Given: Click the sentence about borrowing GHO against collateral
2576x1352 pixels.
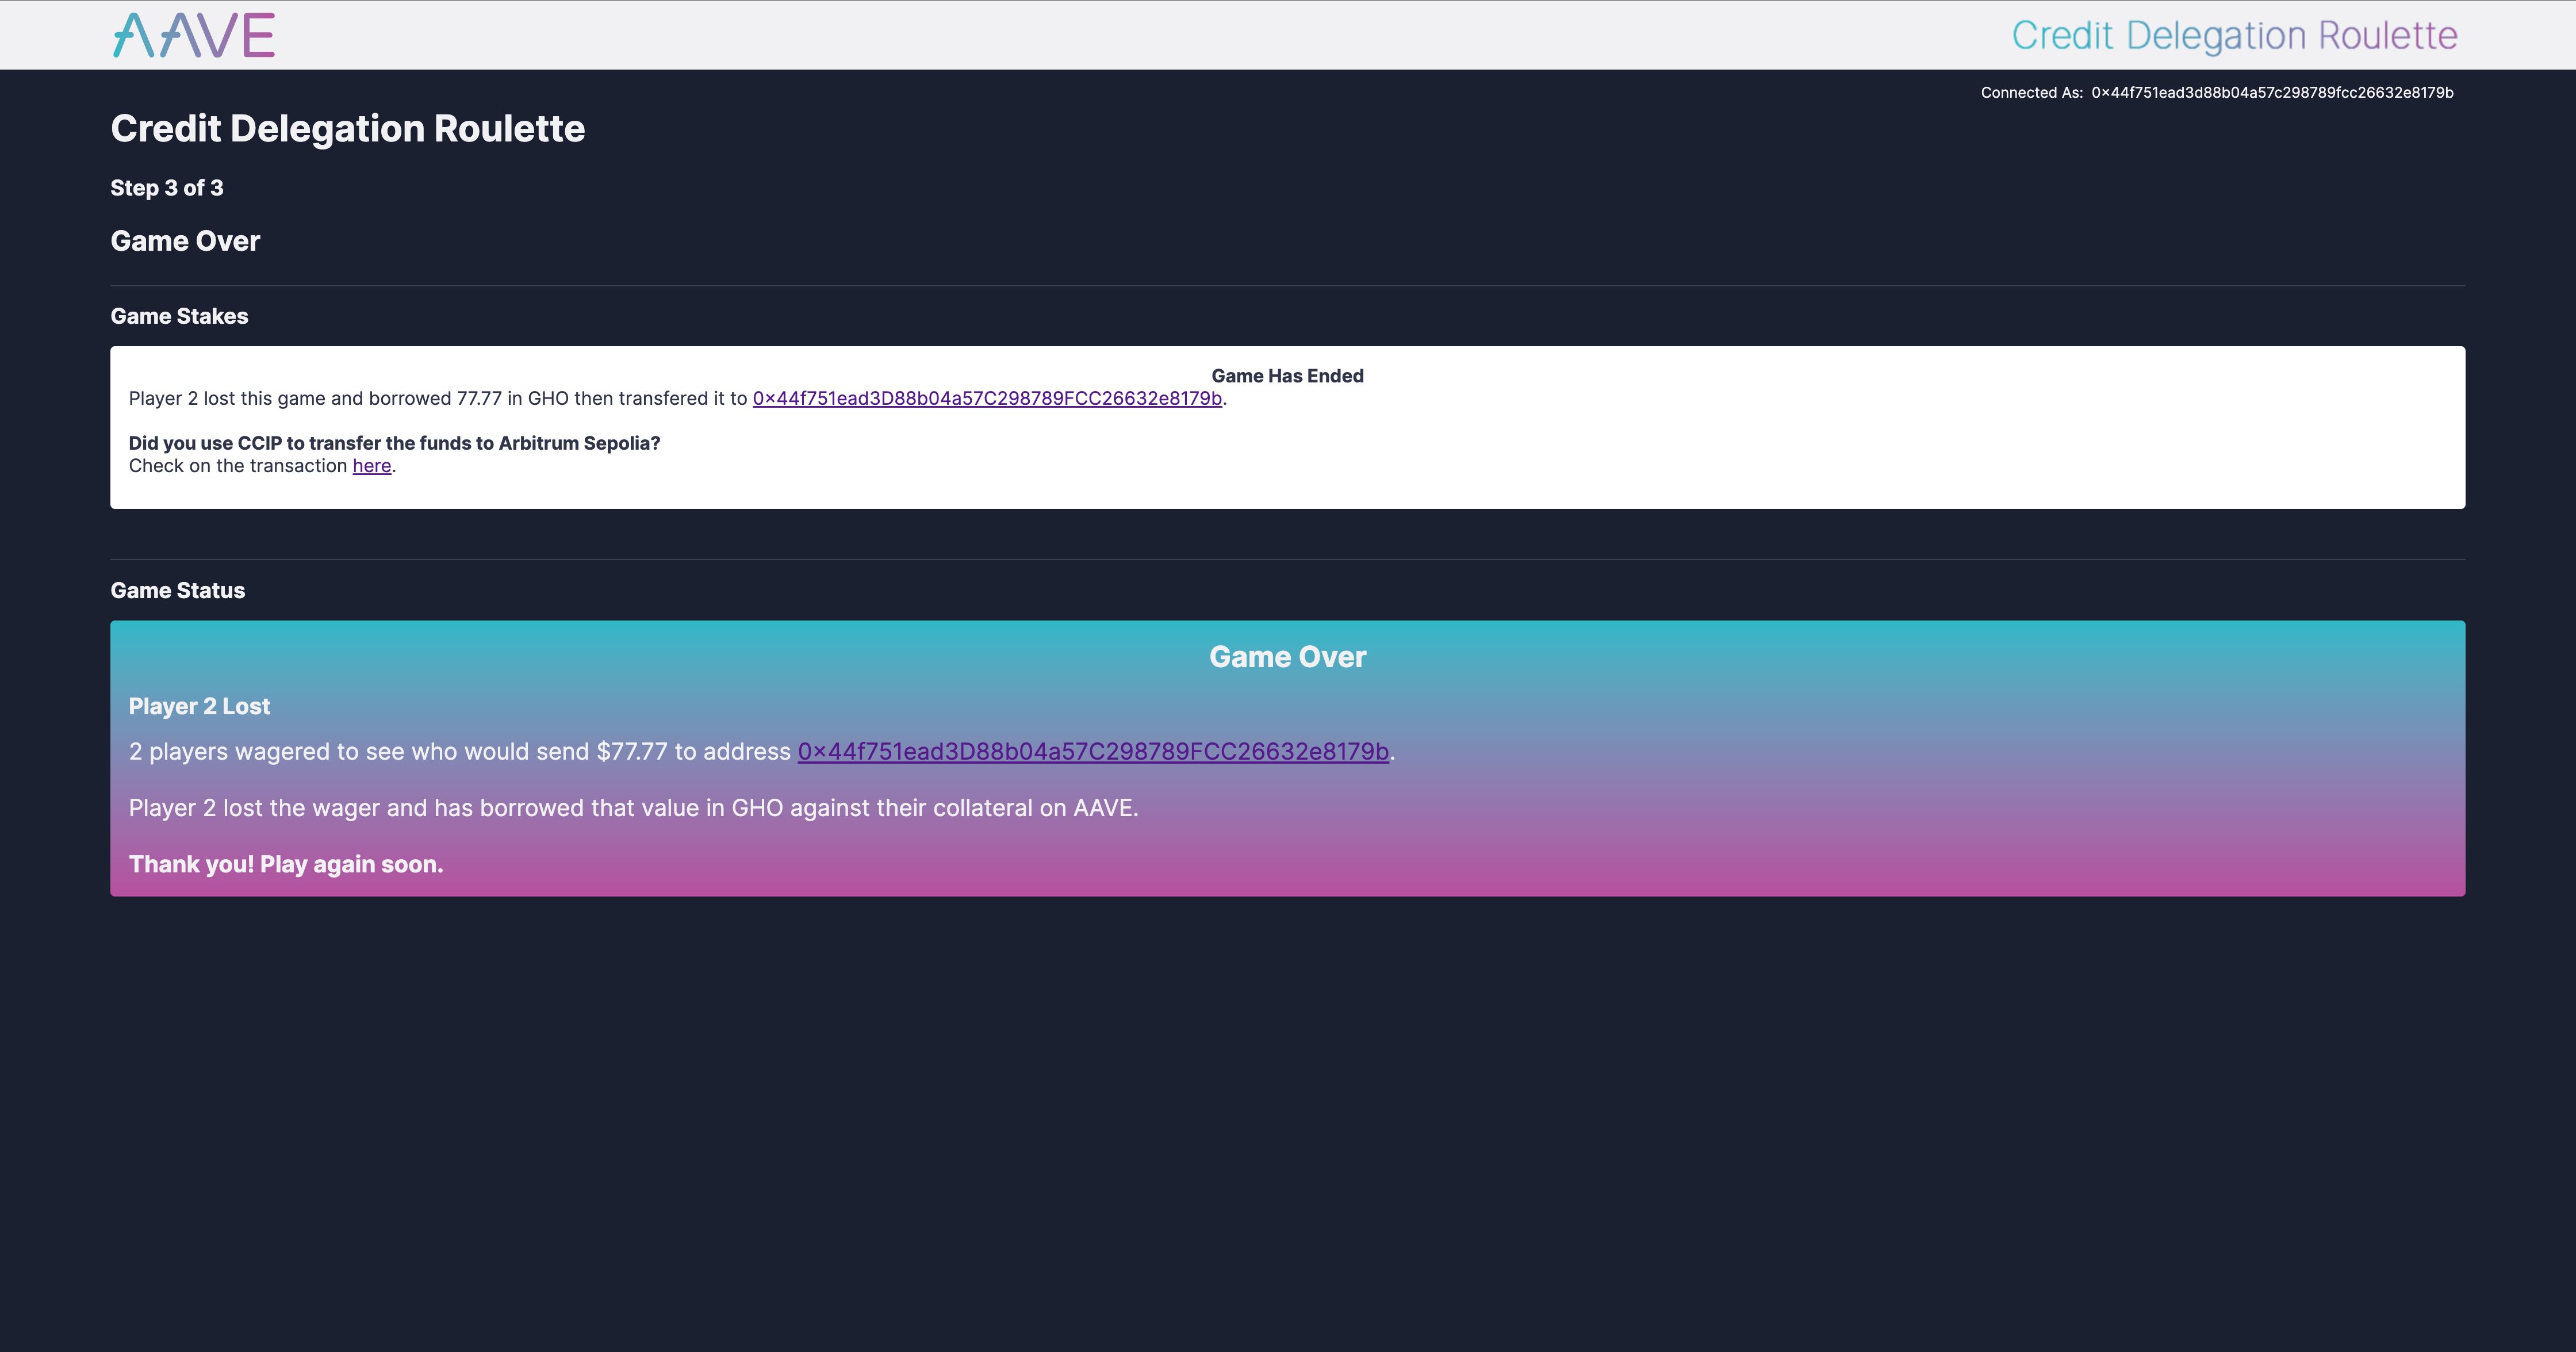Looking at the screenshot, I should pyautogui.click(x=633, y=808).
